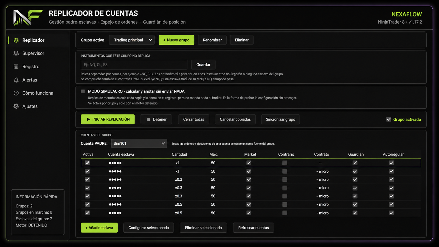Toggle Contrario checkbox in first slave row
439x247 pixels.
click(x=285, y=163)
